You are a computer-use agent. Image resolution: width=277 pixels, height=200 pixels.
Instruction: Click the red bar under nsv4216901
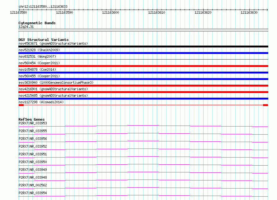click(143, 92)
